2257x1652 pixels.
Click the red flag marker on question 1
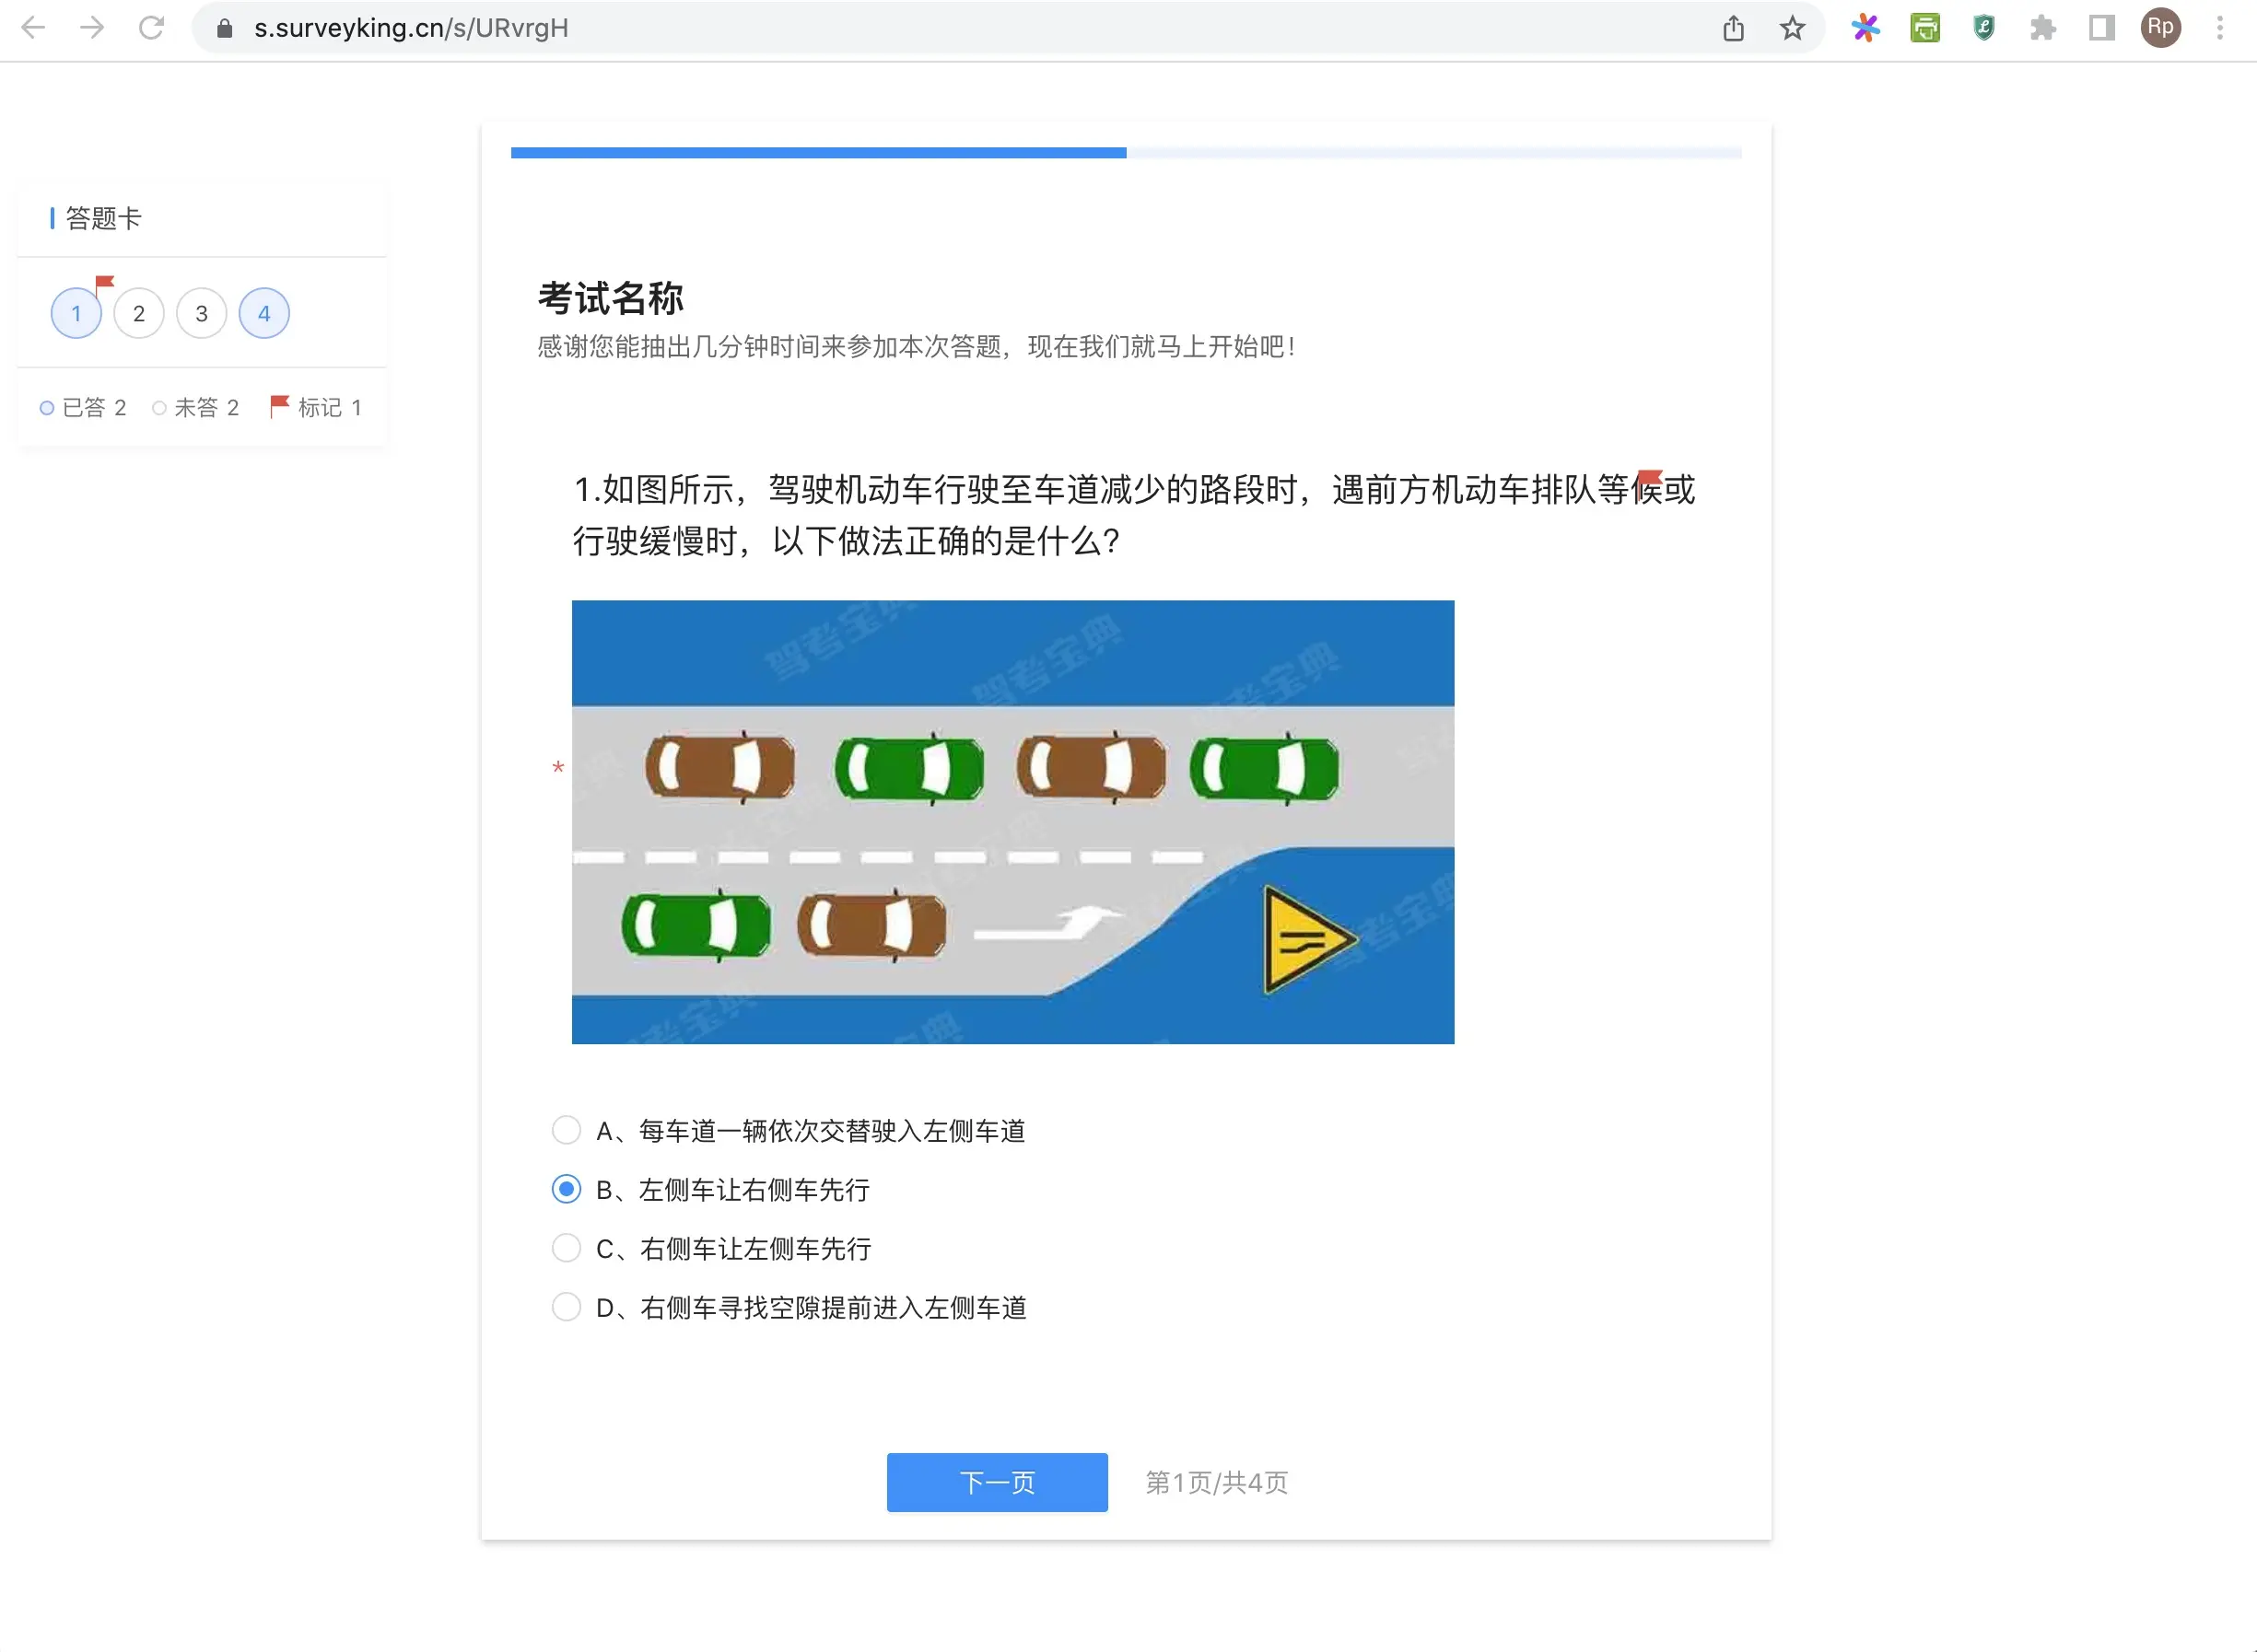tap(105, 283)
